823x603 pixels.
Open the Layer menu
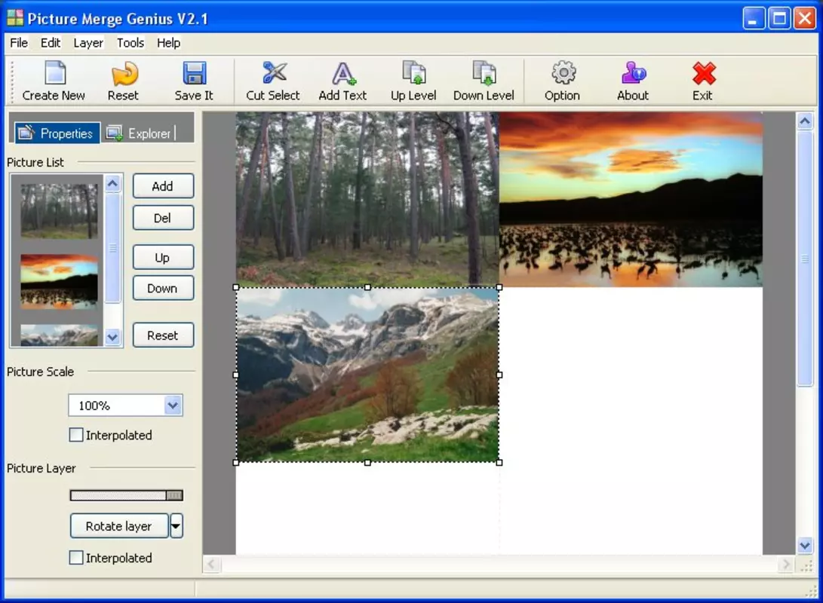point(88,43)
